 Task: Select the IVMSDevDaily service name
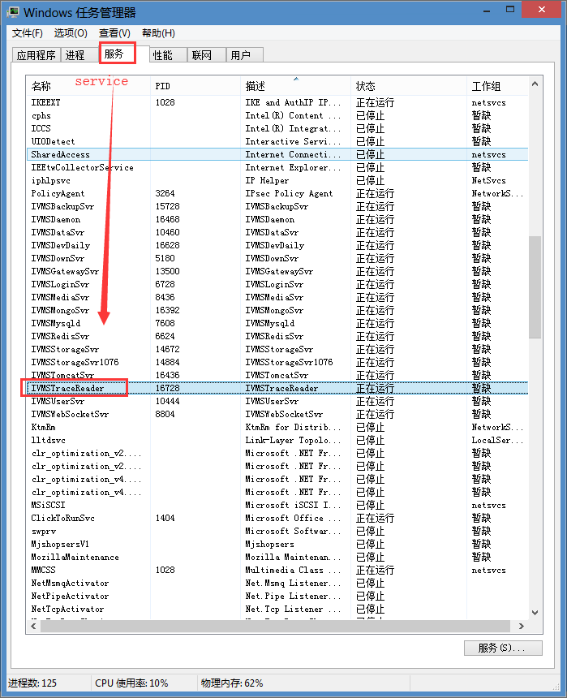61,245
